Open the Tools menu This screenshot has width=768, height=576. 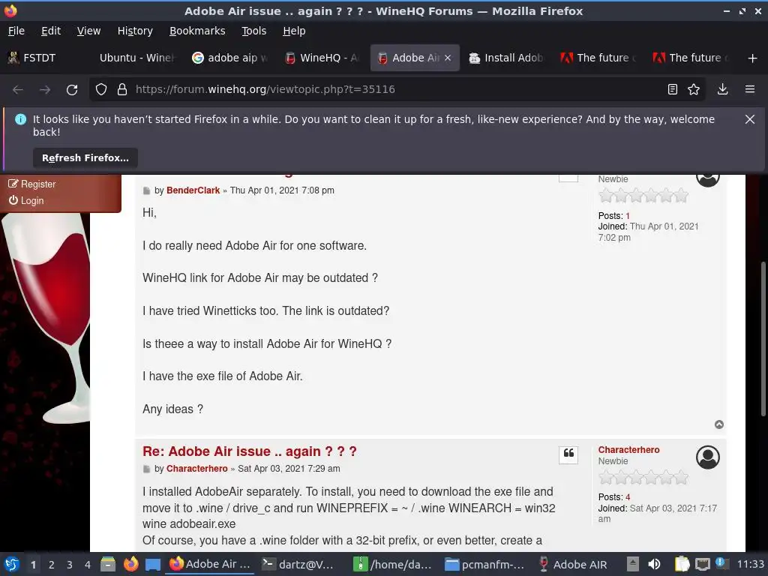pyautogui.click(x=253, y=31)
